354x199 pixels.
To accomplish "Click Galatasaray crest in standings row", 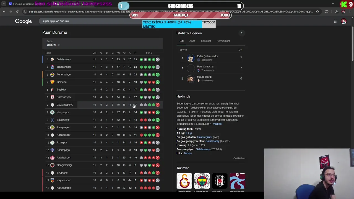I will pyautogui.click(x=52, y=59).
